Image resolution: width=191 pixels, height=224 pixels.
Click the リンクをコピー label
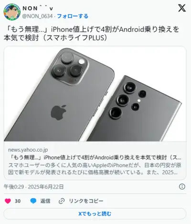tap(86, 201)
